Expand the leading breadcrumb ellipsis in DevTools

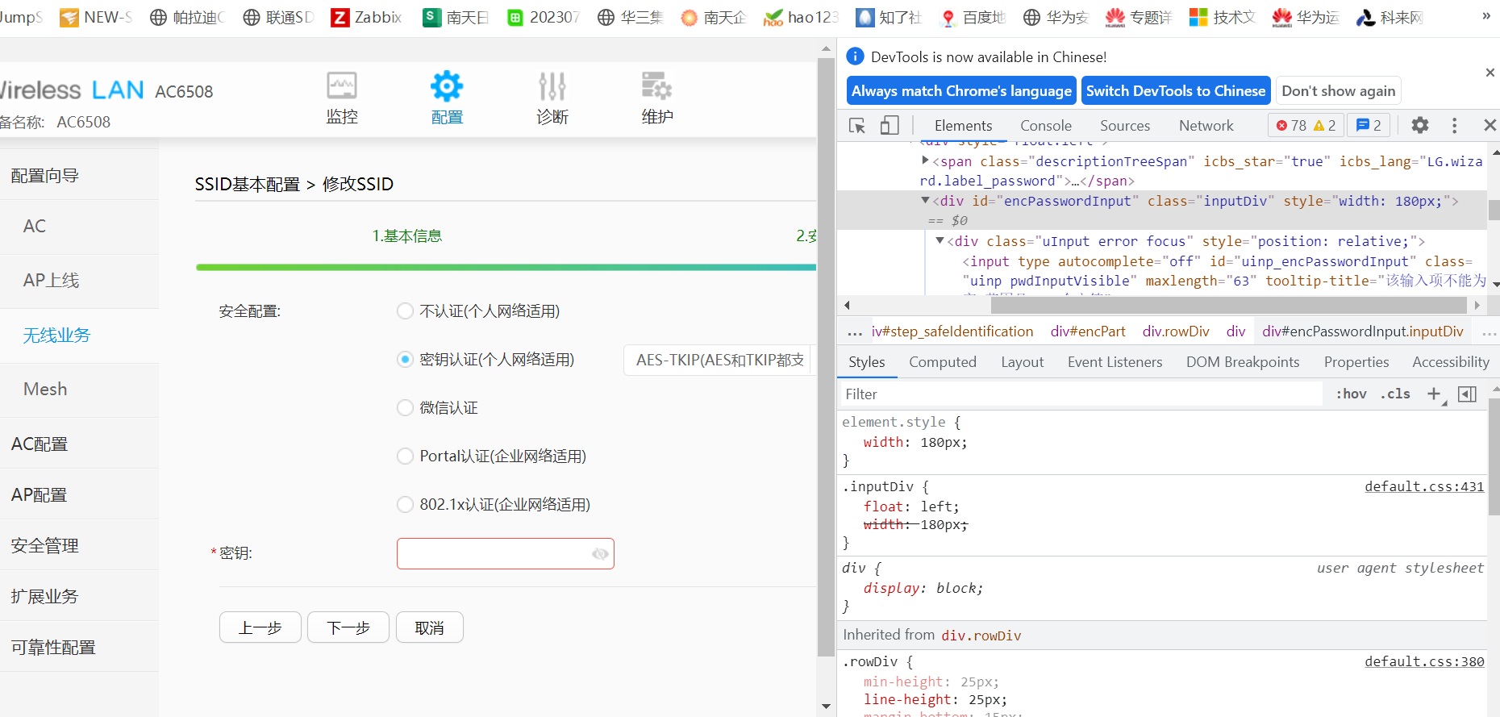point(855,331)
